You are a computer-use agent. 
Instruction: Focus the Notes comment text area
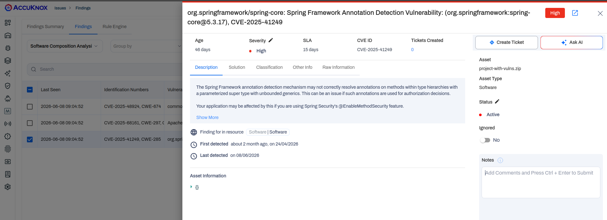pyautogui.click(x=541, y=182)
